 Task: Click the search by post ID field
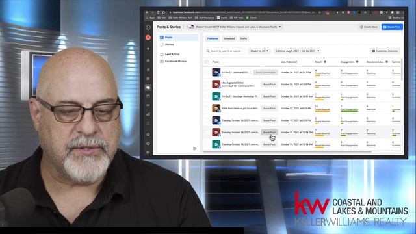[225, 51]
